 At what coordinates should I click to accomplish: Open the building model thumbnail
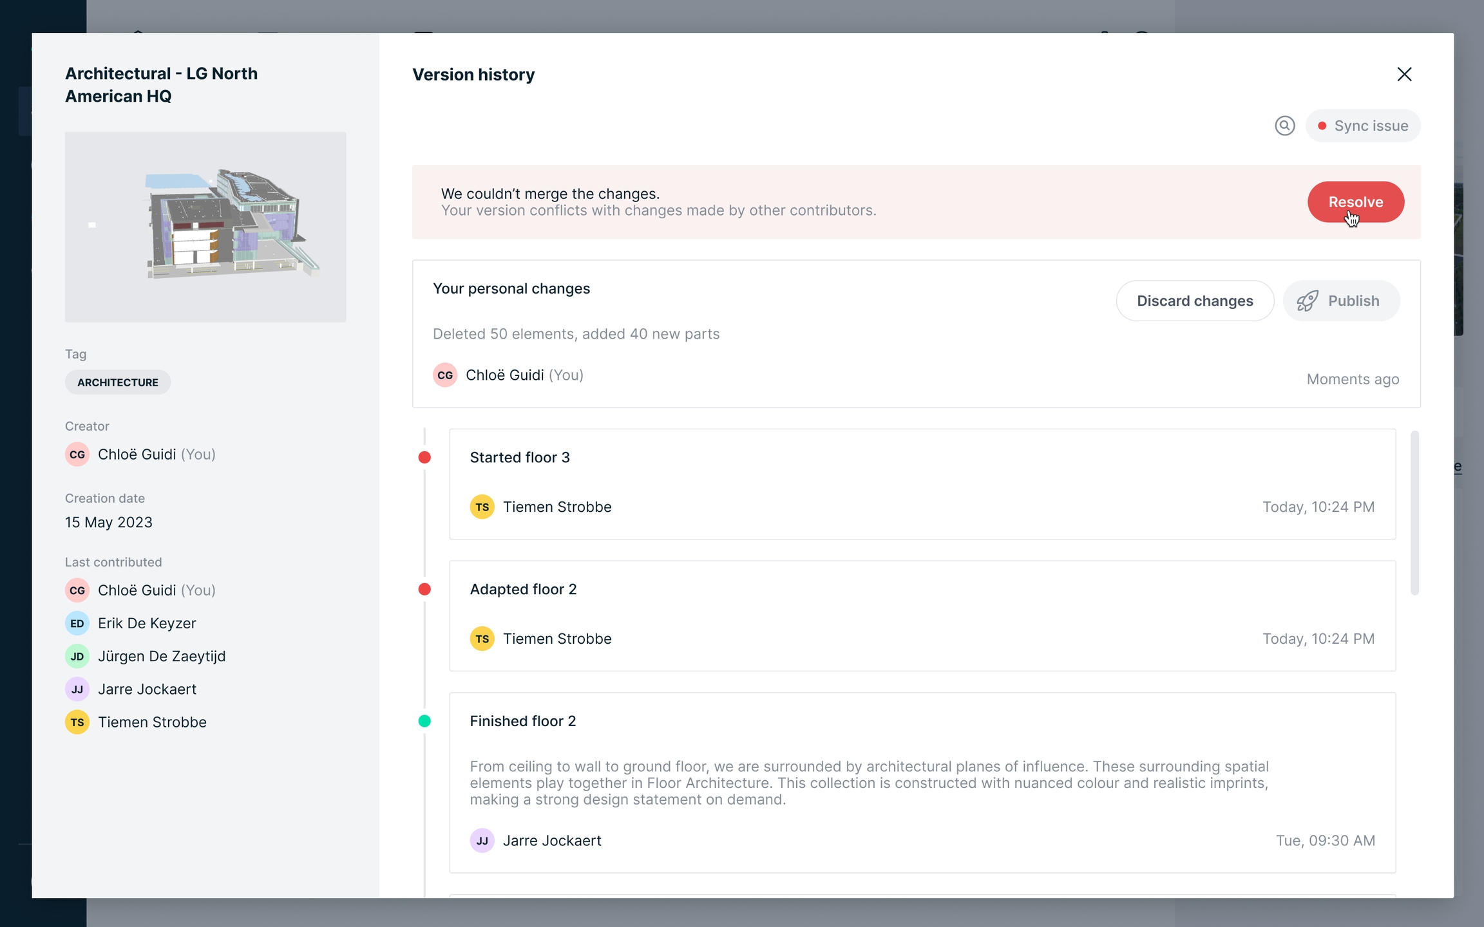pyautogui.click(x=205, y=227)
